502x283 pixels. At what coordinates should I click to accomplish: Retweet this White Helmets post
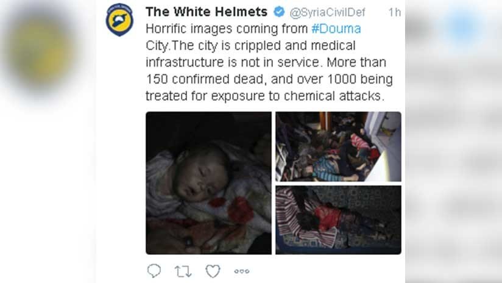coord(183,271)
